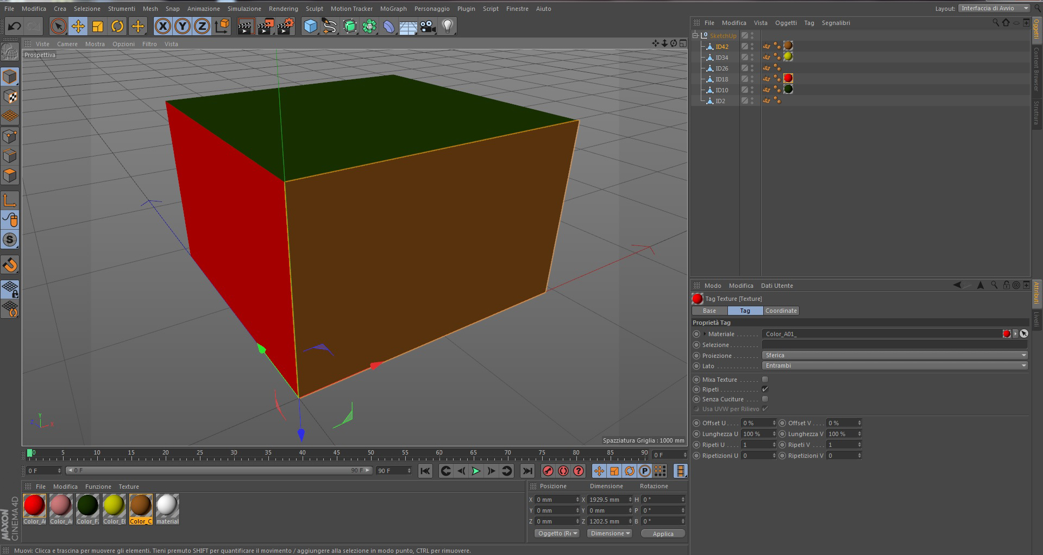The height and width of the screenshot is (555, 1043).
Task: Click the Applica button
Action: 663,533
